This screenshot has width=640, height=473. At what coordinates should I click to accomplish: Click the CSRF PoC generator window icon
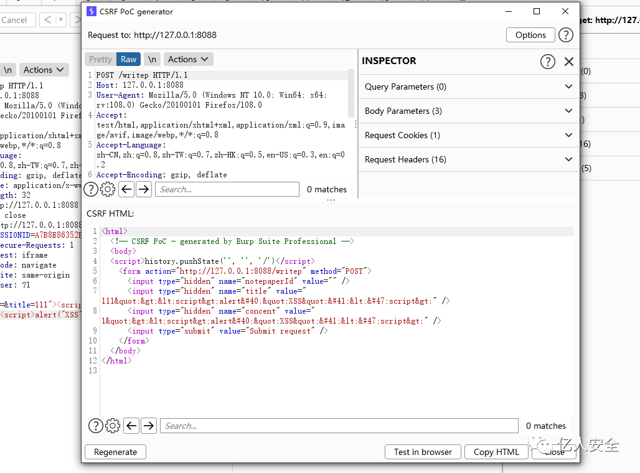(92, 11)
